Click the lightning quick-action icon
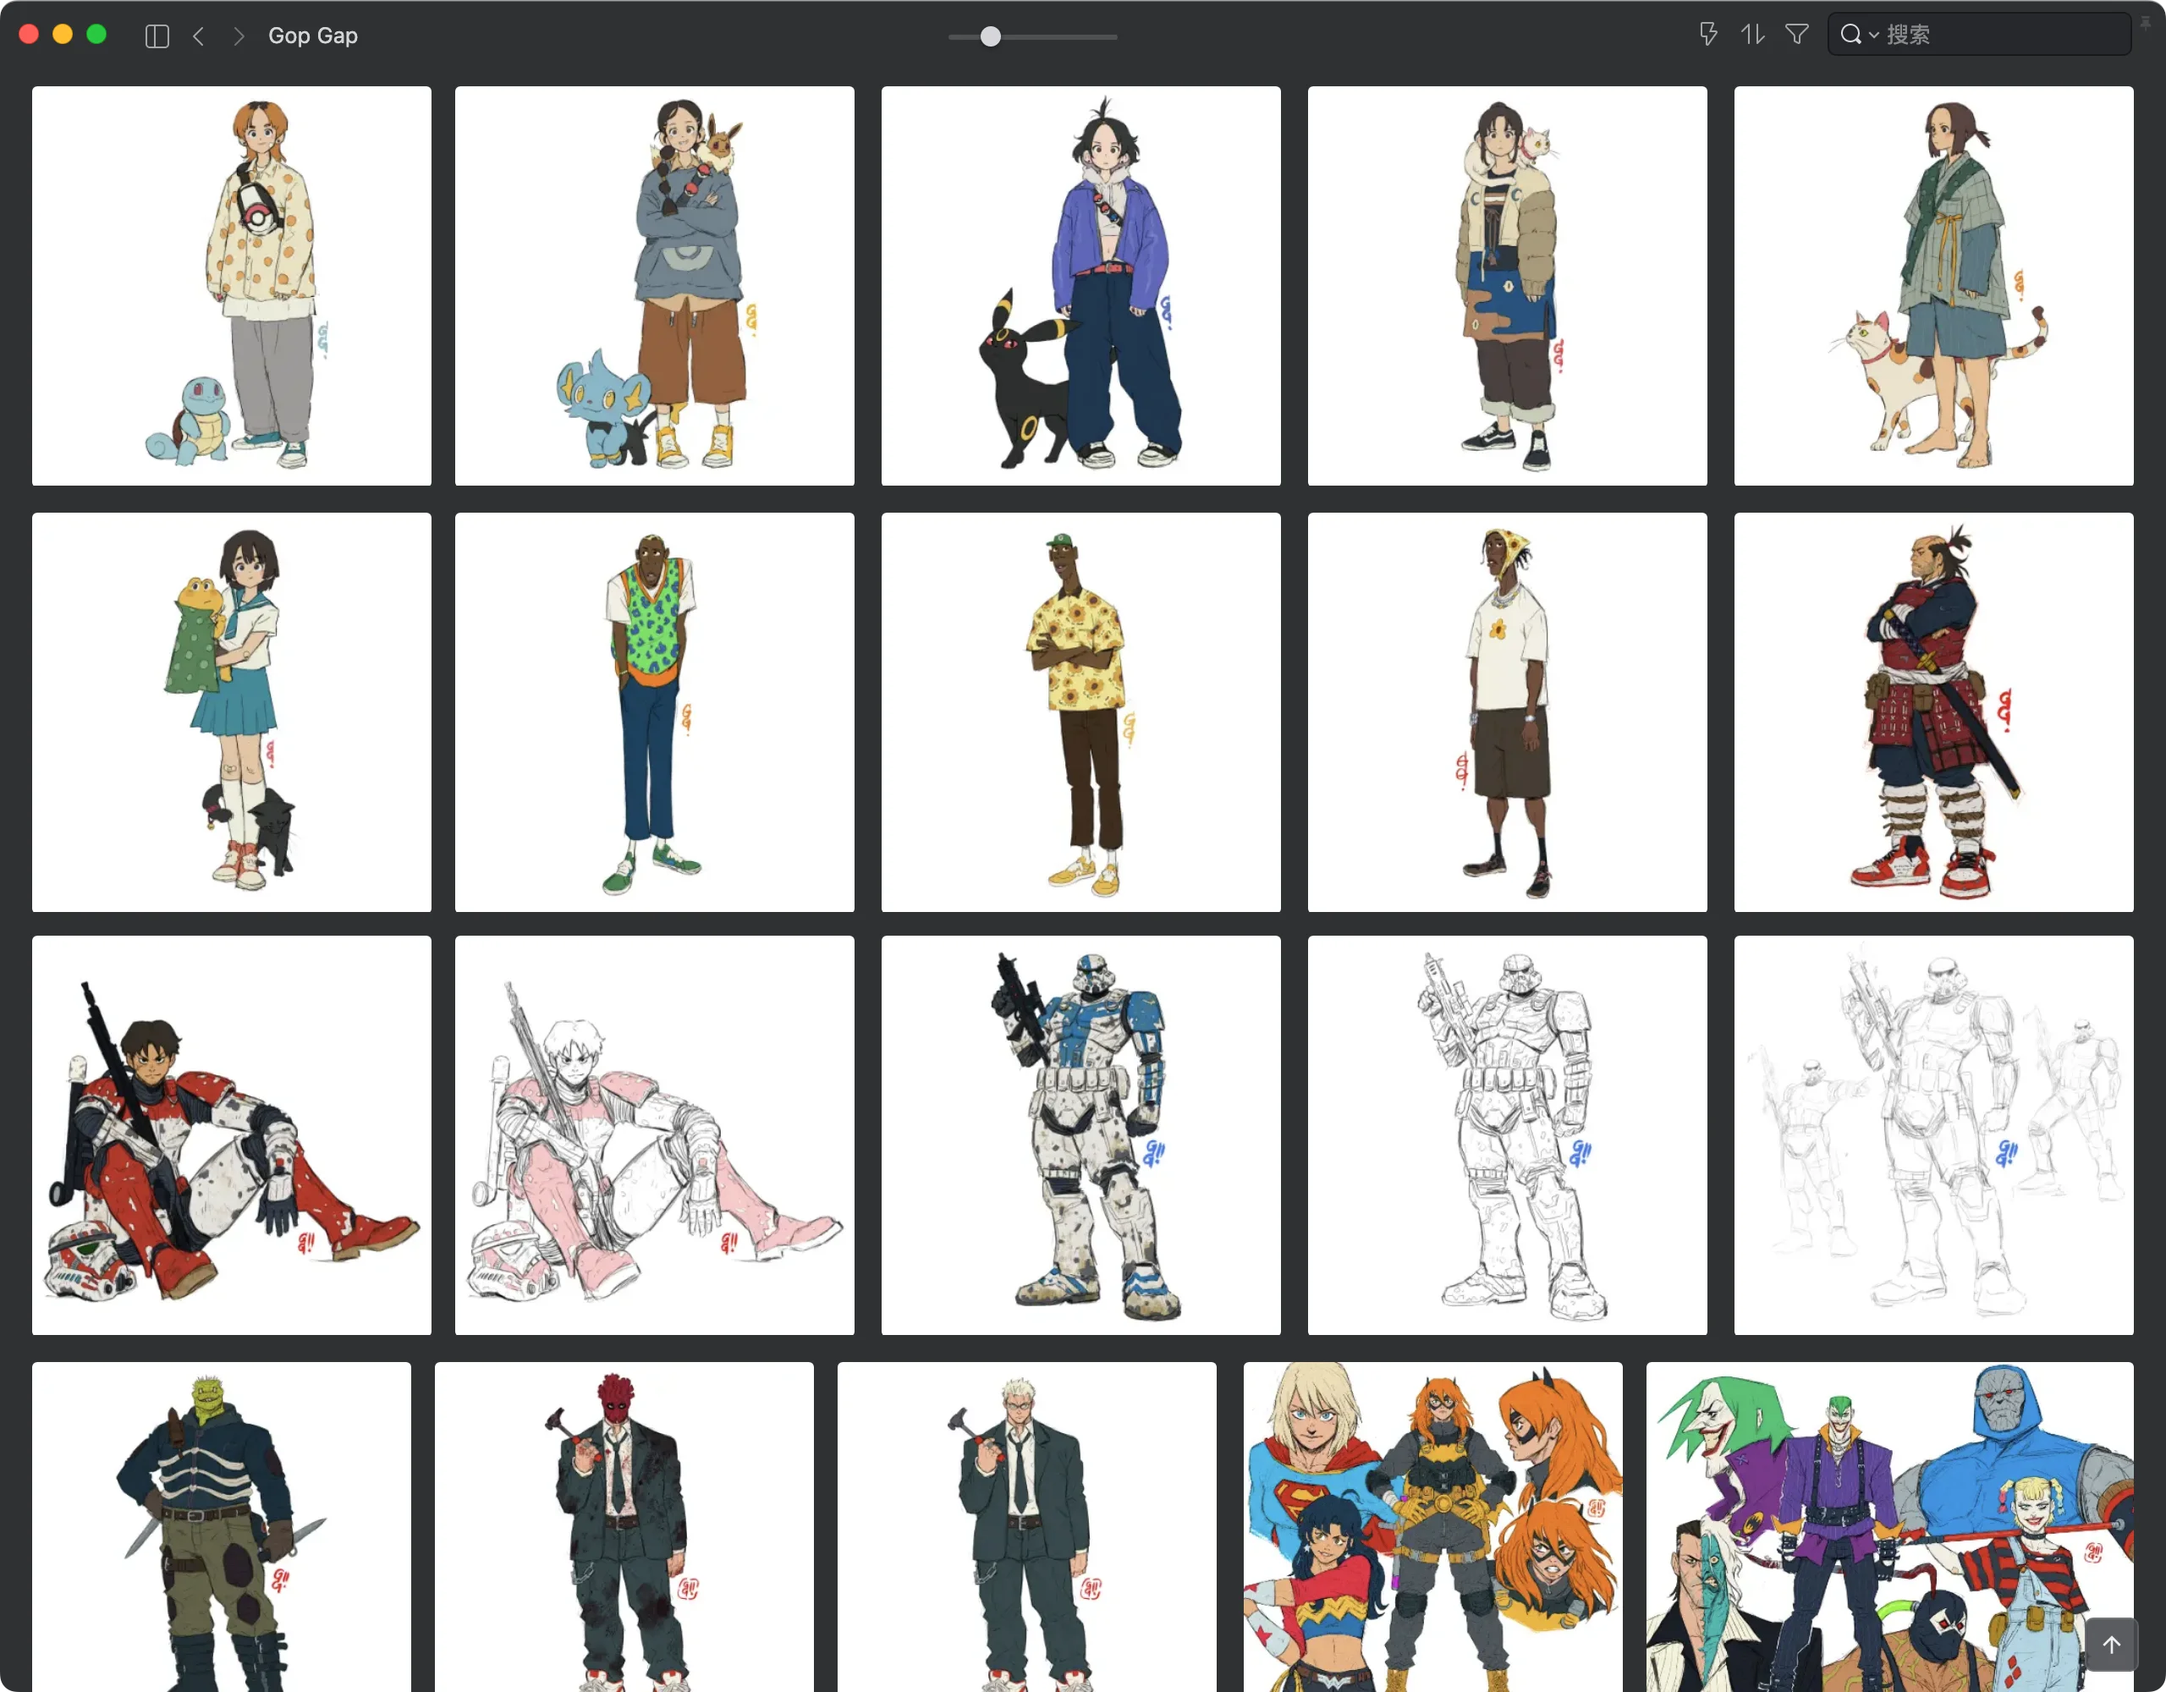2166x1692 pixels. [x=1707, y=35]
